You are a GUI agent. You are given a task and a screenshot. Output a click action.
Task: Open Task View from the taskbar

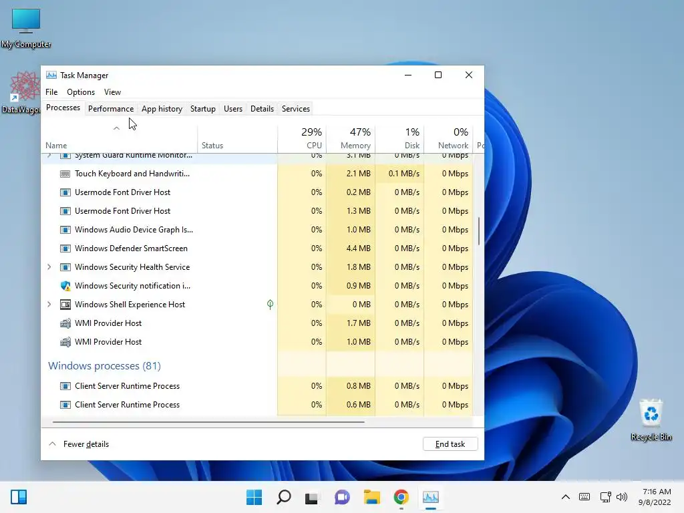coord(311,497)
